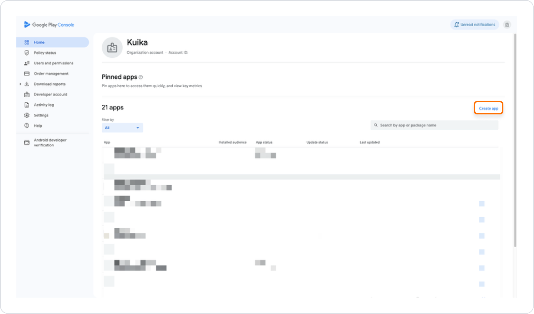The image size is (534, 314).
Task: Click the Kuika organization avatar icon
Action: pyautogui.click(x=112, y=48)
